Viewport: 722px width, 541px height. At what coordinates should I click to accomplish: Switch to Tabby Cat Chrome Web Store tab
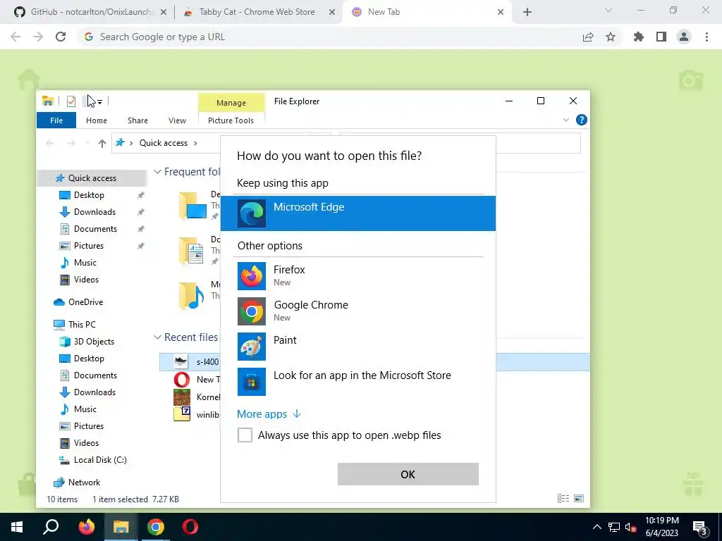(257, 12)
